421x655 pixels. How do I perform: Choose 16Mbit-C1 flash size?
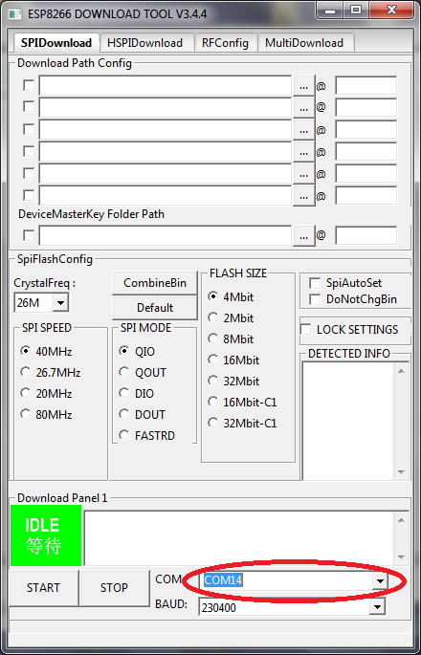[213, 403]
